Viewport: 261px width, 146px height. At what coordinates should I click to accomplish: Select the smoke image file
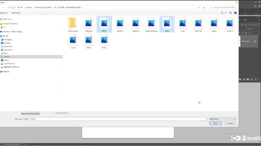click(73, 41)
